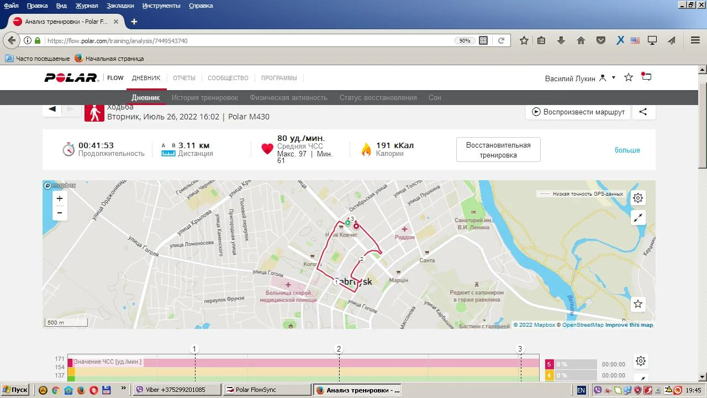Image resolution: width=707 pixels, height=398 pixels.
Task: Switch to История тренировок tab
Action: pyautogui.click(x=204, y=97)
